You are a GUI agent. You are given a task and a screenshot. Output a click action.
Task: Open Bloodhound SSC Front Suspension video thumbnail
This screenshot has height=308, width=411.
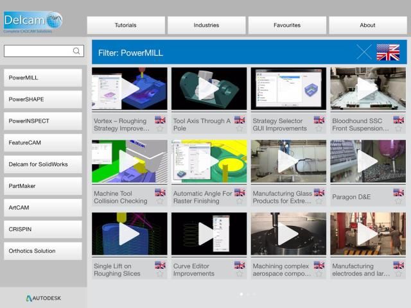(368, 89)
